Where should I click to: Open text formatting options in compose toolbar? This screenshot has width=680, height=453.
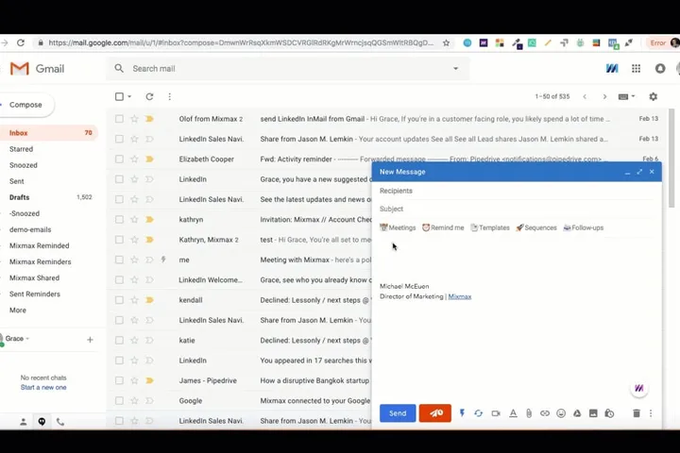tap(513, 413)
